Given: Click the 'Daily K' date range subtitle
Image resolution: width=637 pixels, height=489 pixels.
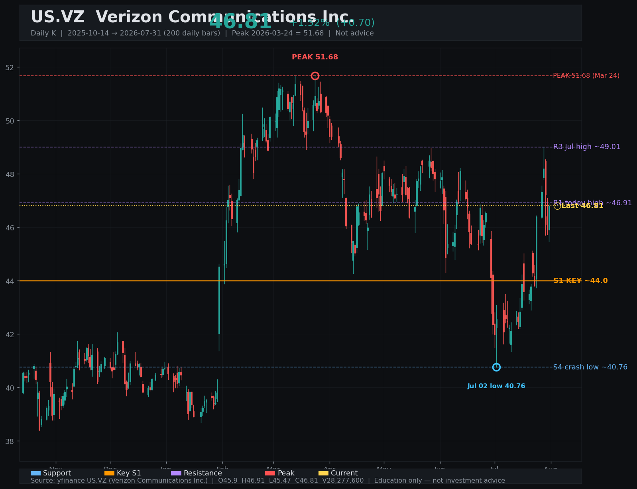Looking at the screenshot, I should coord(202,33).
